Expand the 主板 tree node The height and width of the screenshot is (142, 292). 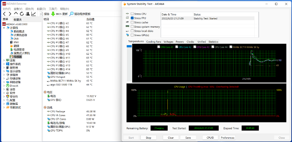4,60
